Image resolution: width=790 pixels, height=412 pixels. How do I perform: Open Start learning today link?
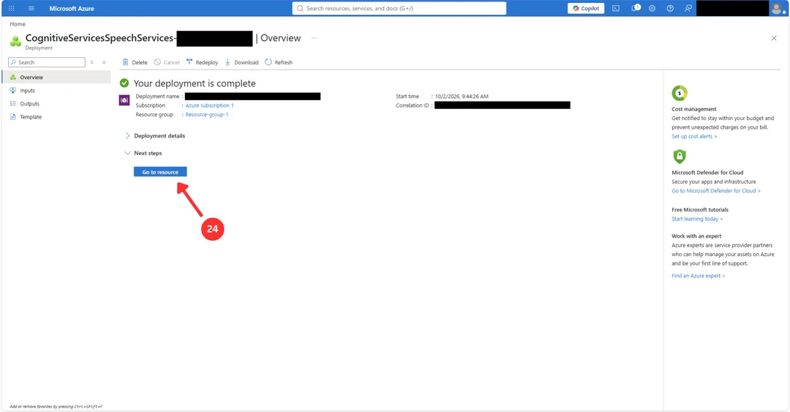697,219
